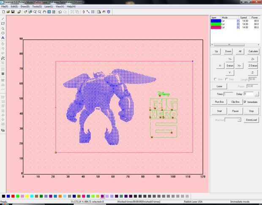Screen dimensions: 262x205
Task: Open the File menu
Action: (5, 6)
